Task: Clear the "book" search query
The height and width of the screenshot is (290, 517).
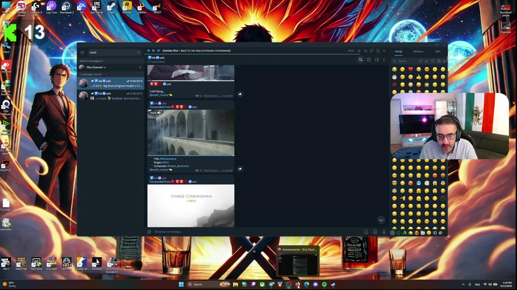Action: tap(138, 52)
